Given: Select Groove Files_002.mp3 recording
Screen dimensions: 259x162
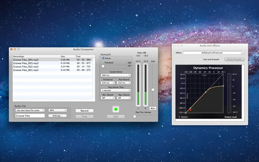Looking at the screenshot, I should tap(53, 67).
